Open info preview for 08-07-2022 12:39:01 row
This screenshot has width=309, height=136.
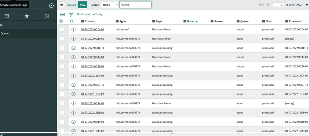pos(73,113)
